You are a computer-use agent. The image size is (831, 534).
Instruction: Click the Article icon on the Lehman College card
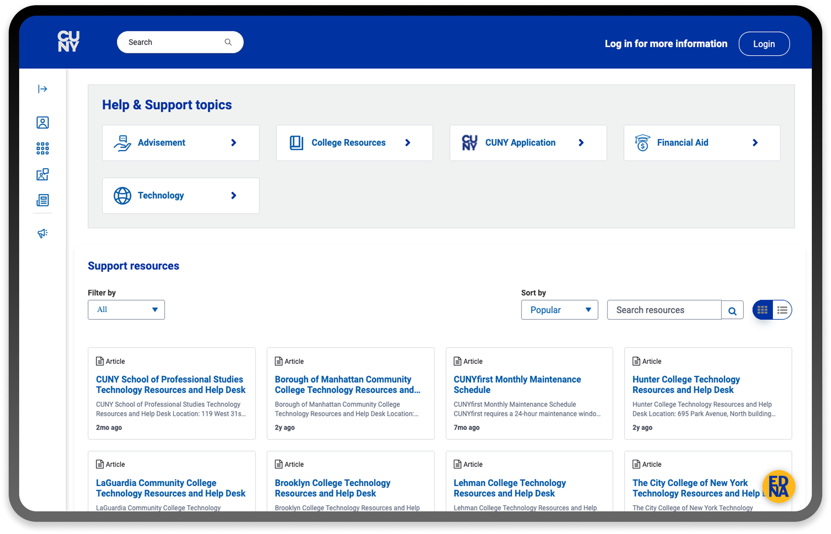pos(457,464)
